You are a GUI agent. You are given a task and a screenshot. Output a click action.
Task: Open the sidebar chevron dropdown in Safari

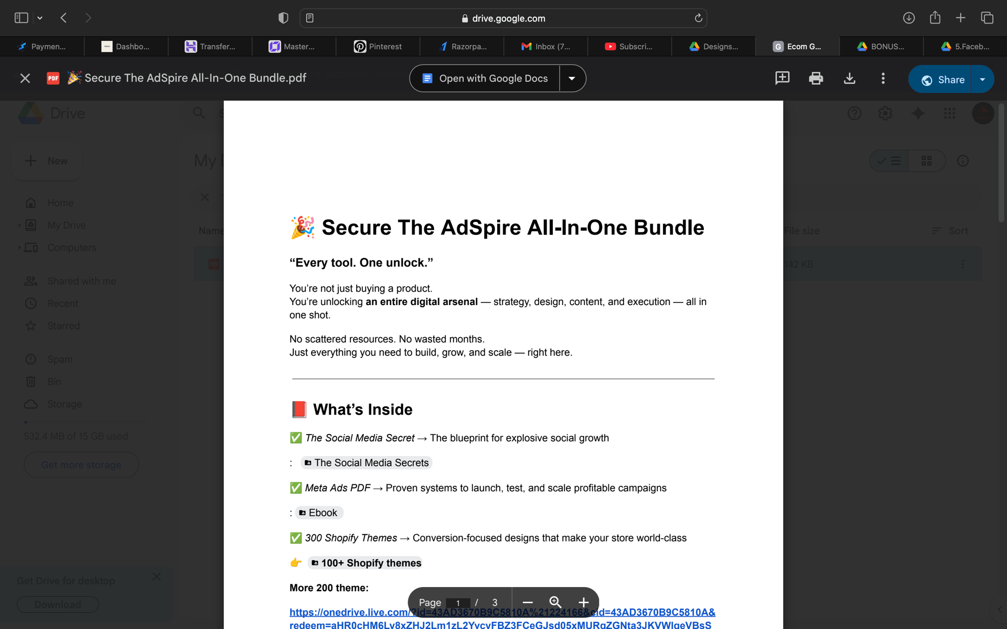tap(40, 18)
